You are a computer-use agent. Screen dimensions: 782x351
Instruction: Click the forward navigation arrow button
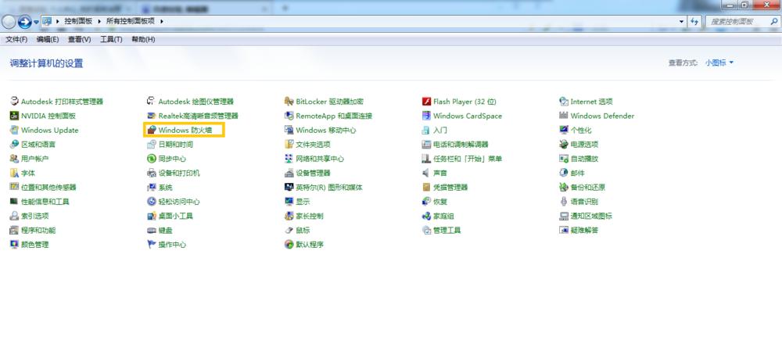(x=24, y=21)
